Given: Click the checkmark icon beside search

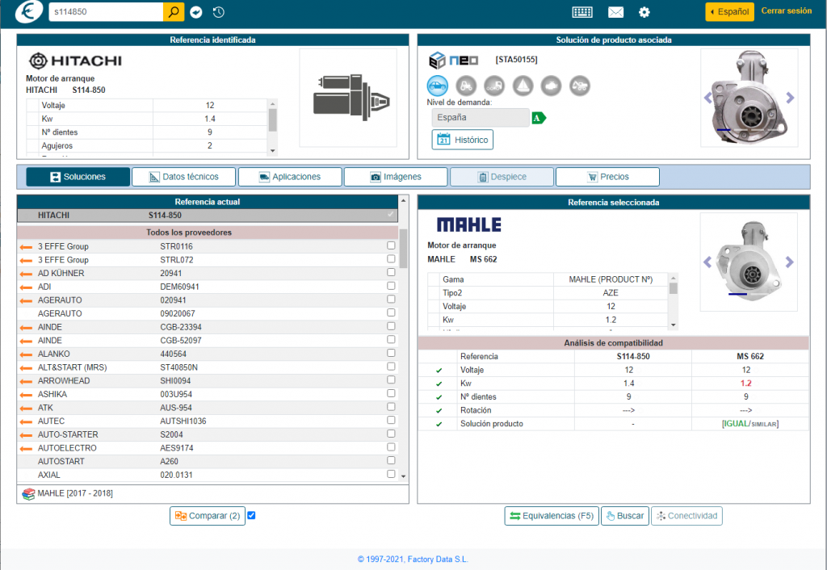Looking at the screenshot, I should pyautogui.click(x=196, y=12).
